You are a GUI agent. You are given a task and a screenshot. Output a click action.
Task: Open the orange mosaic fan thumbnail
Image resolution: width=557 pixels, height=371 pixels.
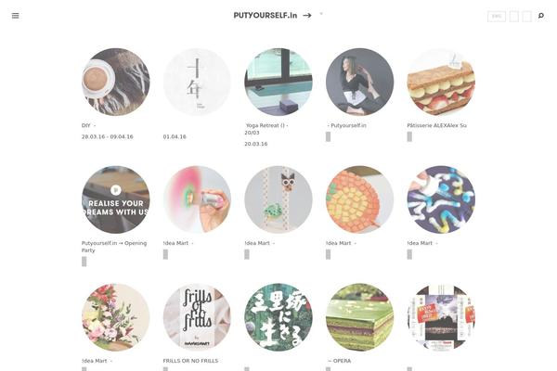click(359, 199)
